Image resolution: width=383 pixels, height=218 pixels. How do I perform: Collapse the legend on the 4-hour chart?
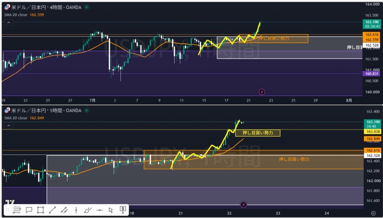click(9, 23)
